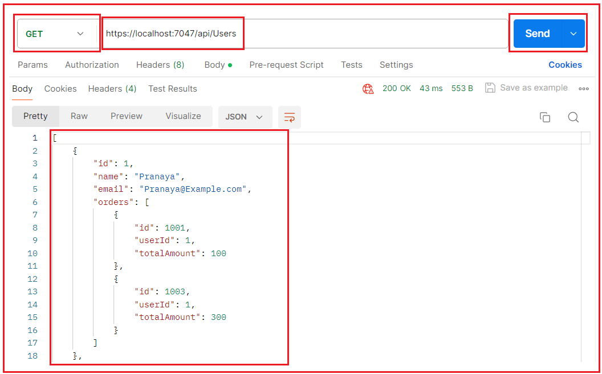Click the "name": "Pranaya" line

tap(139, 176)
